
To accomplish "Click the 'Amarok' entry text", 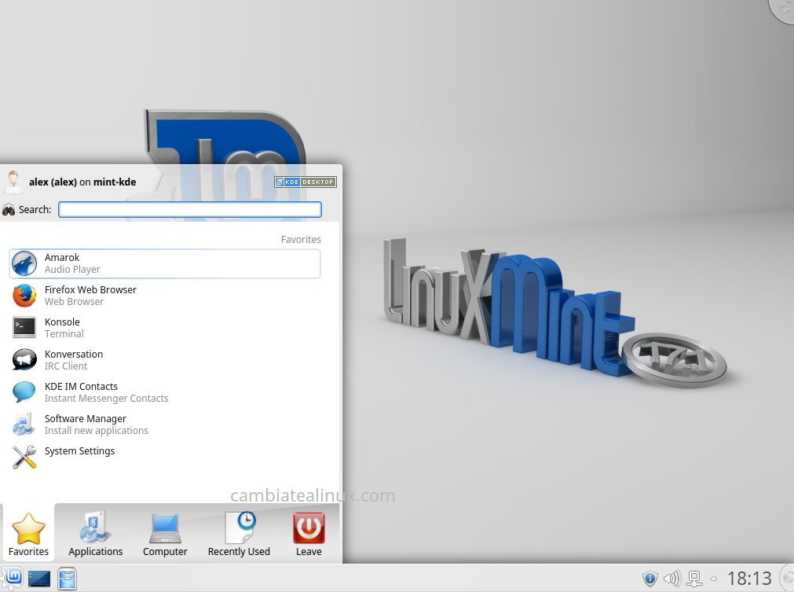I will pos(62,258).
